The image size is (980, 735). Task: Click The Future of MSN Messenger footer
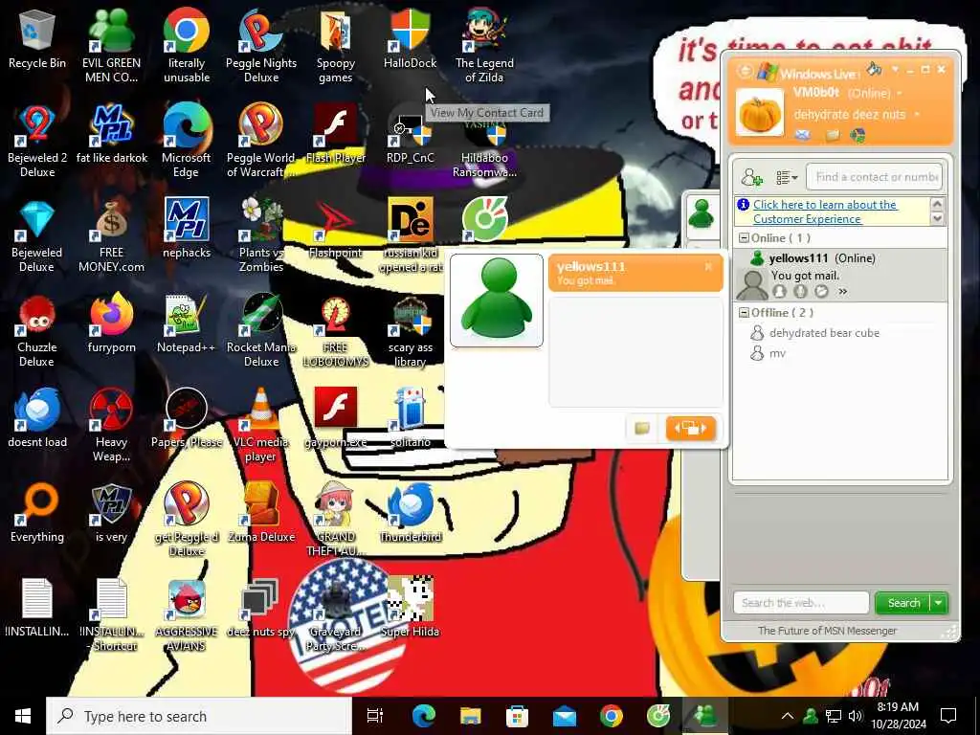827,632
